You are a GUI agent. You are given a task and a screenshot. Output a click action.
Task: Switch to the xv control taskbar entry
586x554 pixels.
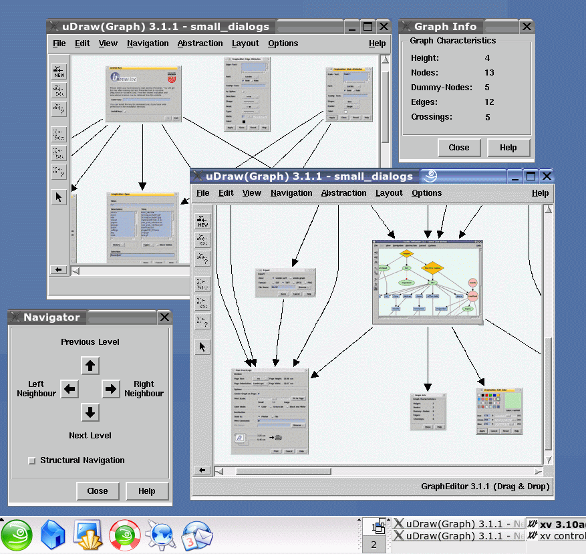coord(556,536)
